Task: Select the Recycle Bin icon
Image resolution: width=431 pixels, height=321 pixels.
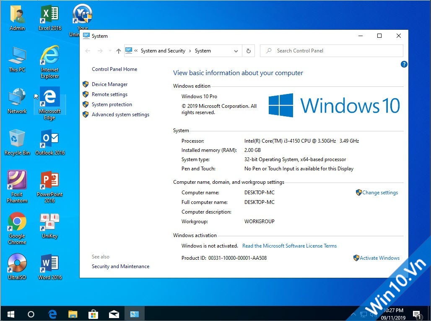Action: pos(17,143)
